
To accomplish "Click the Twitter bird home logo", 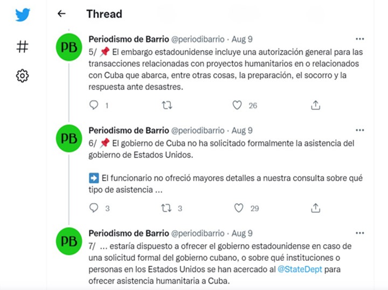I will pos(23,15).
